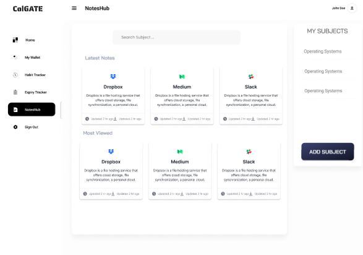Click clock icon on Latest Notes Medium card

pyautogui.click(x=156, y=119)
